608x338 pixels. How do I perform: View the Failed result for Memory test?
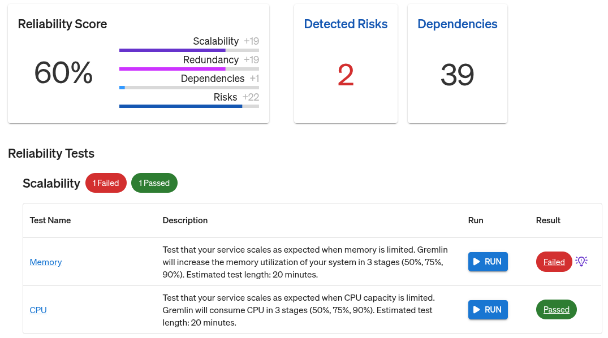tap(554, 262)
